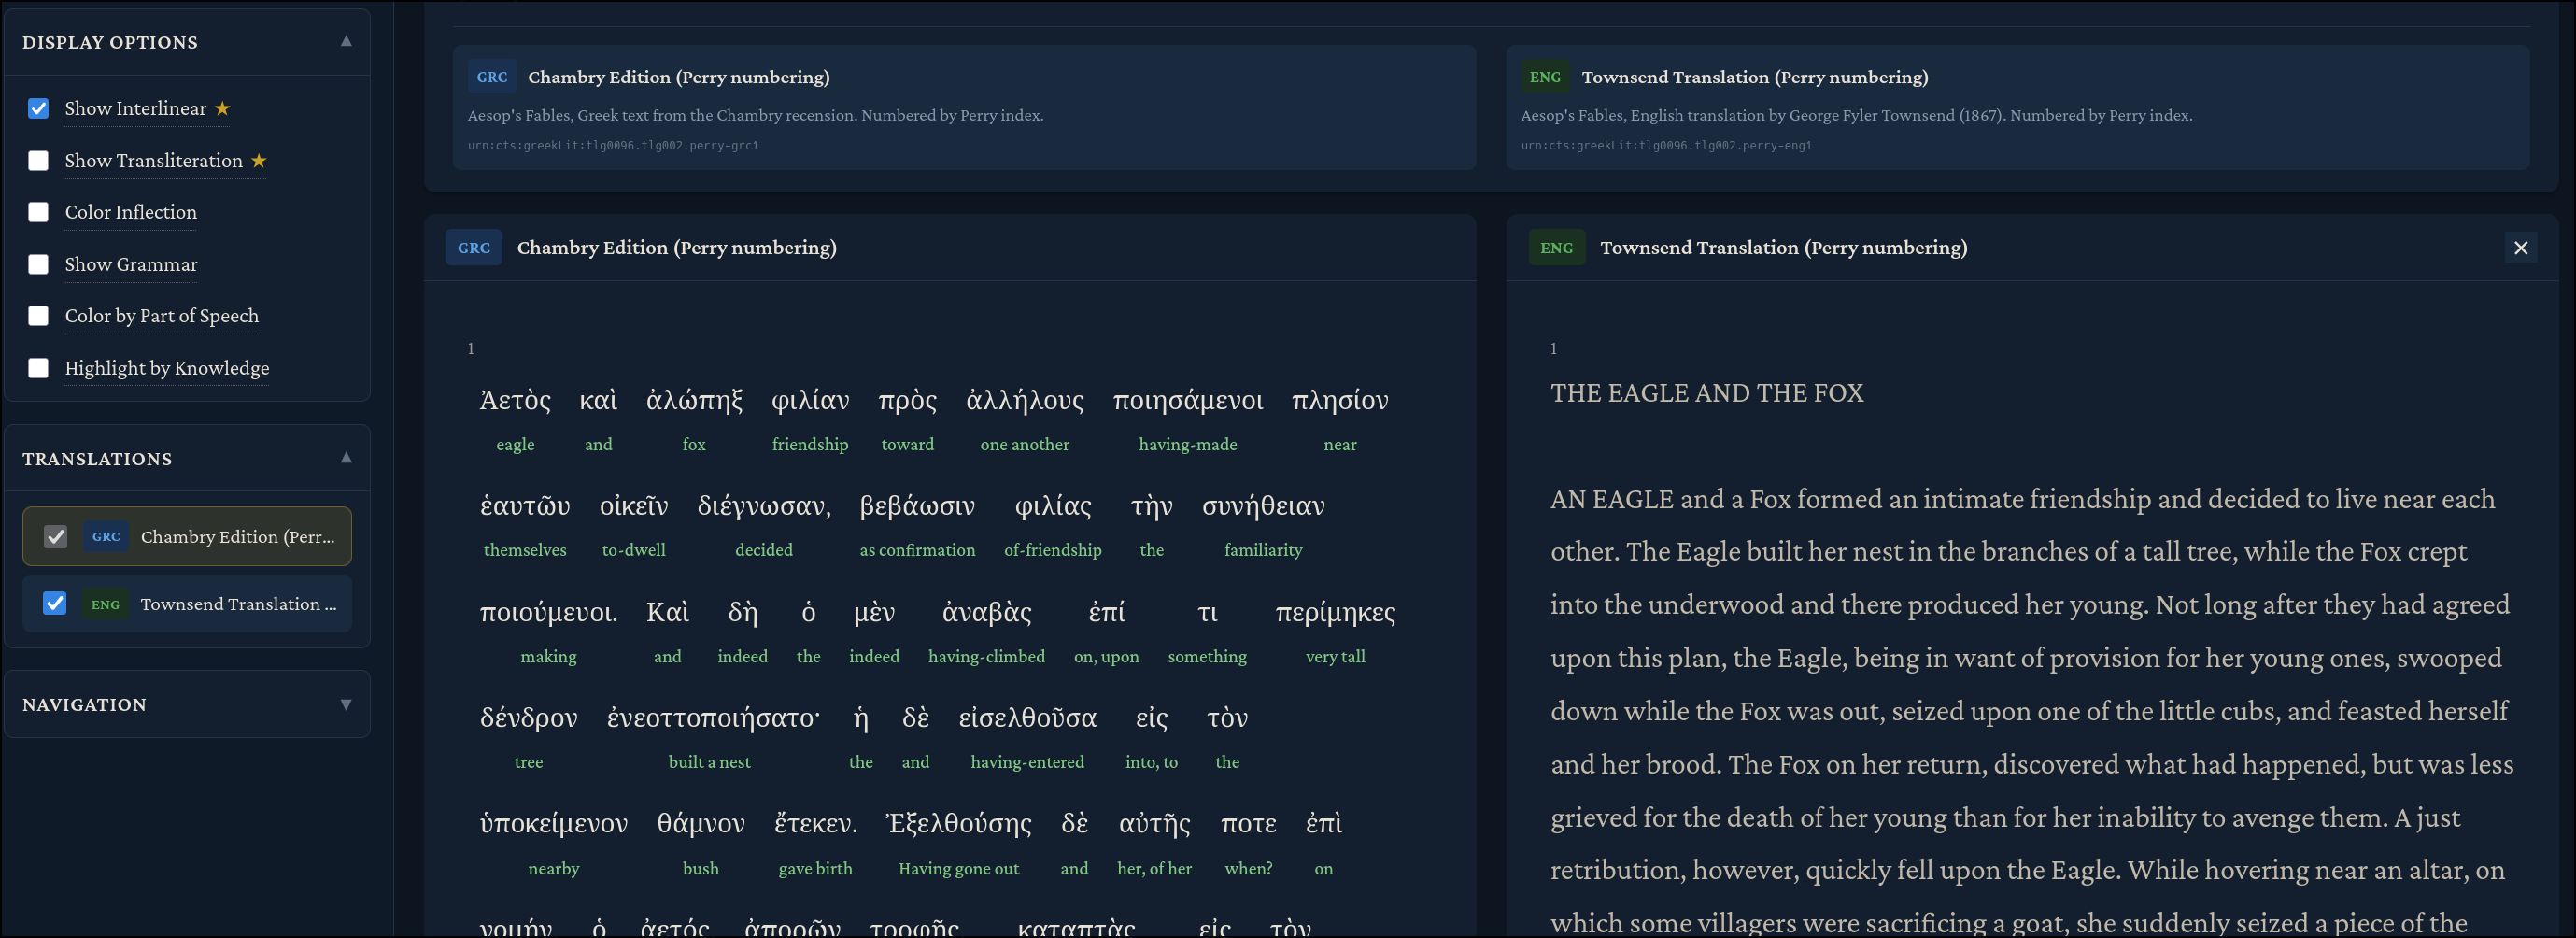The image size is (2576, 938).
Task: Select the GRC badge beside Chambry Edition in Translations
Action: tap(105, 536)
